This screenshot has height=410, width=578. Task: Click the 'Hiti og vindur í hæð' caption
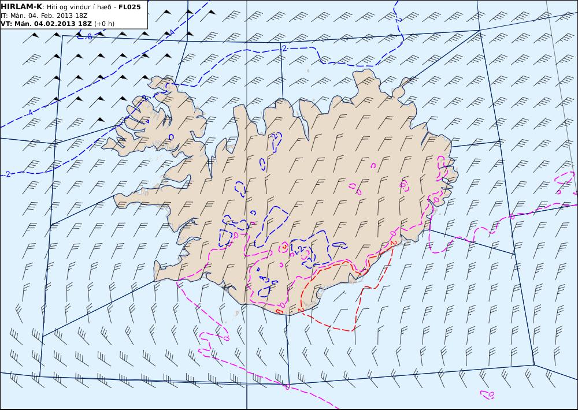79,7
